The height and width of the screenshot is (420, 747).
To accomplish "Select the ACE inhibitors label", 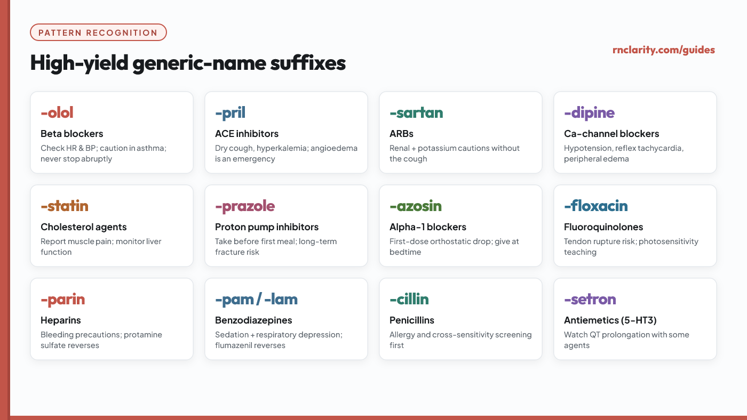I will [x=247, y=134].
